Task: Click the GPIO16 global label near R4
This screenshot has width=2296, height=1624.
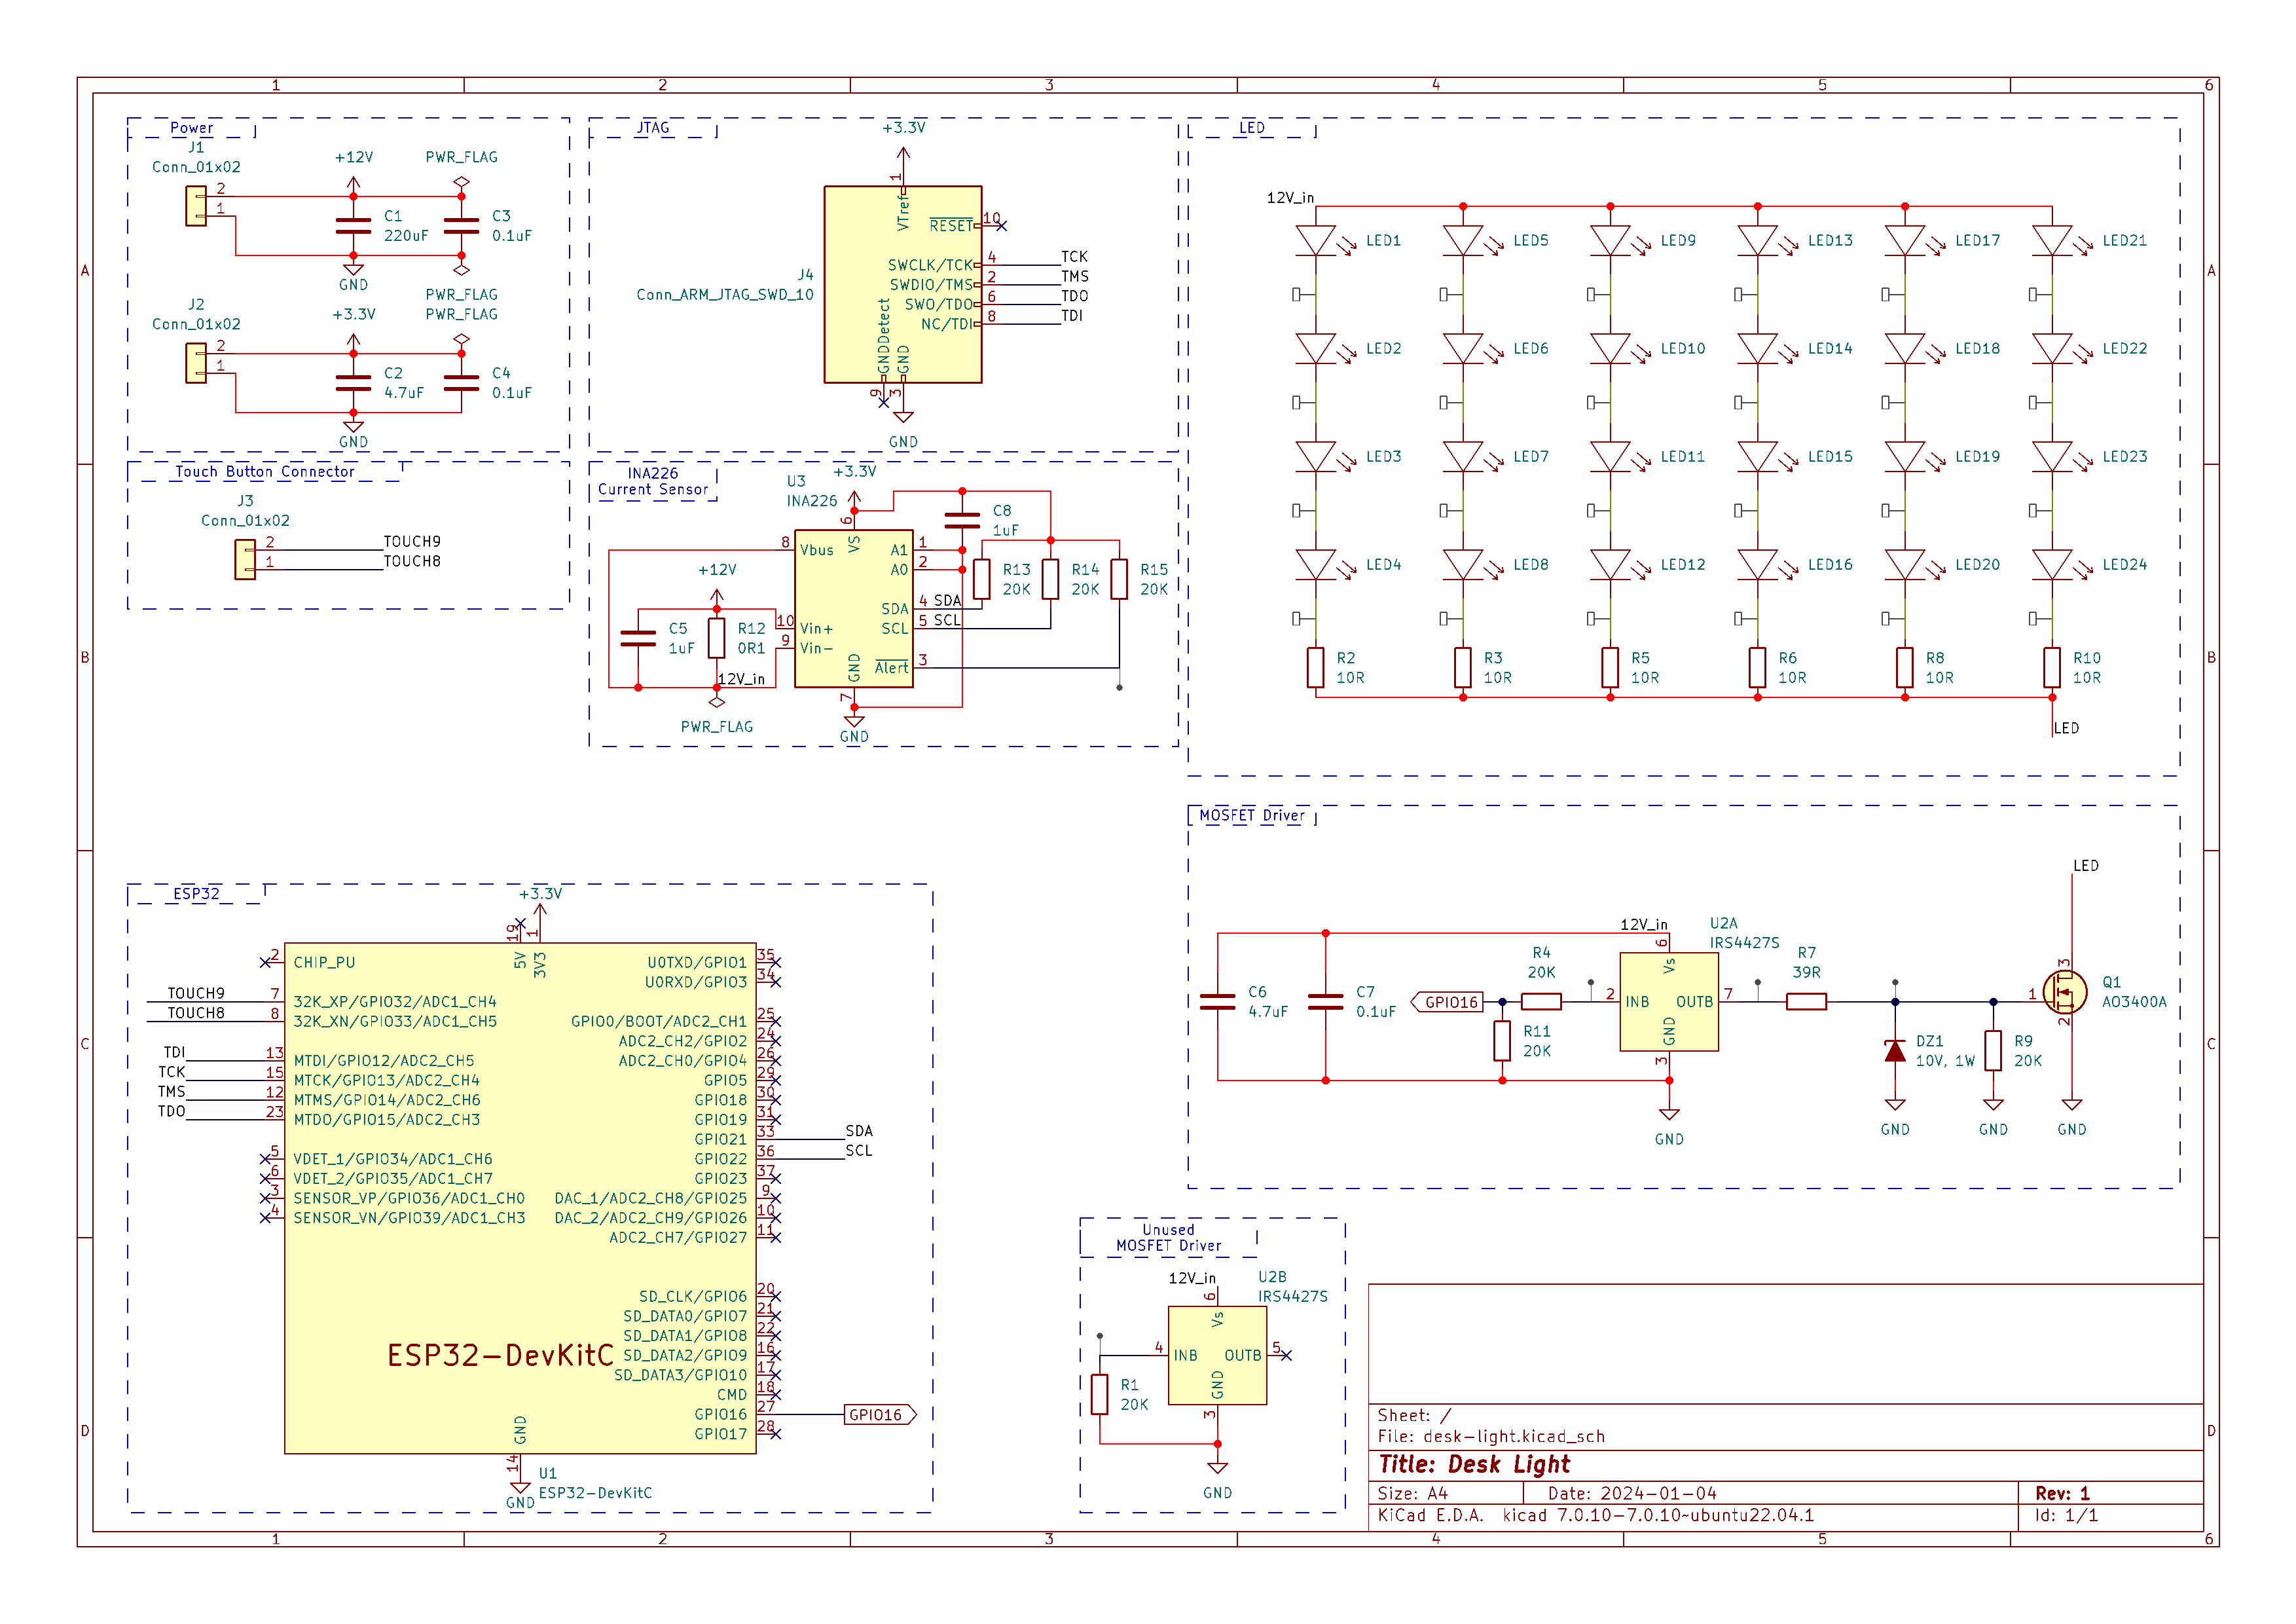Action: (x=1446, y=1002)
